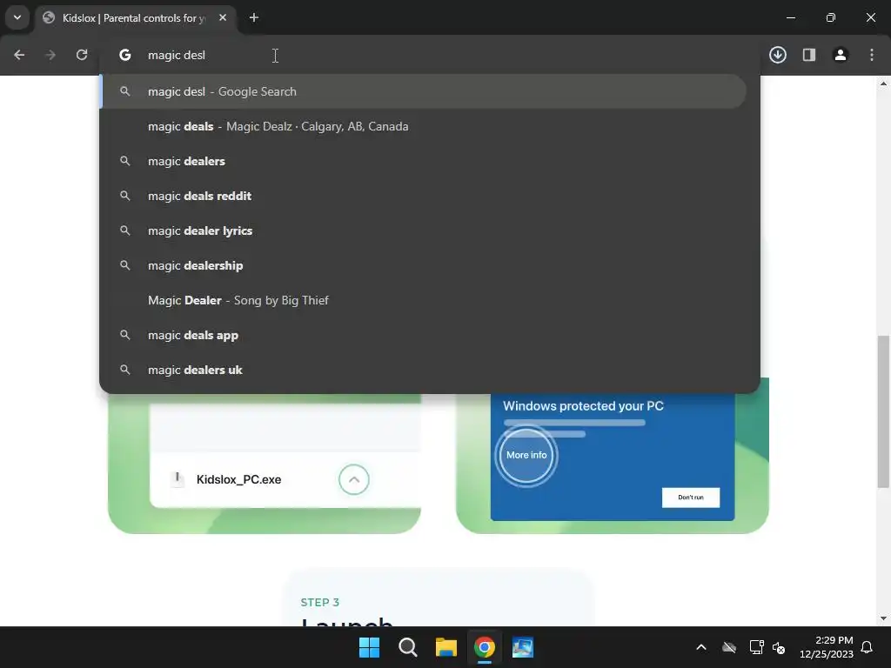Select 'magic desl - Google Search' suggestion
Image resolution: width=891 pixels, height=668 pixels.
pos(424,91)
